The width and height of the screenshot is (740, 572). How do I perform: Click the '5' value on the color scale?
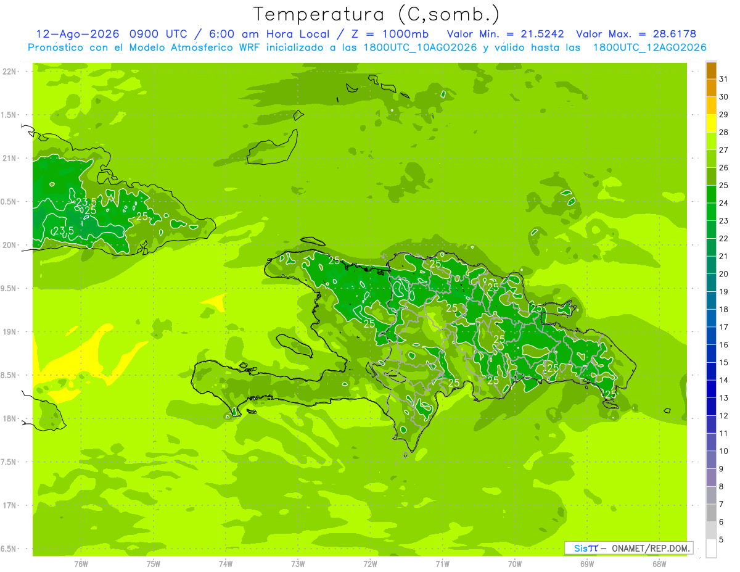coord(721,540)
